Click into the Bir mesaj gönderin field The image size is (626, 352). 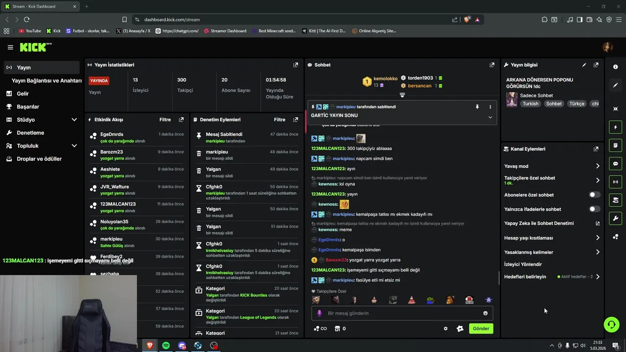[402, 313]
